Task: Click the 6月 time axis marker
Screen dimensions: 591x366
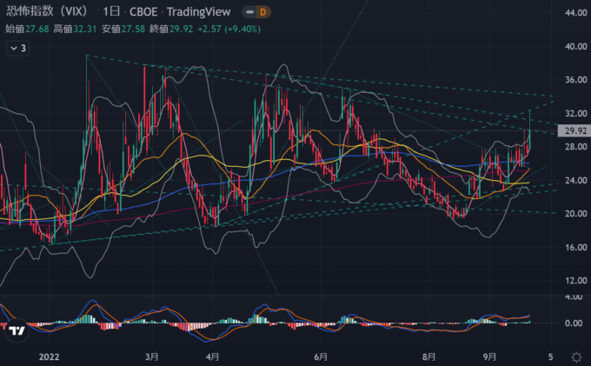Action: point(320,356)
